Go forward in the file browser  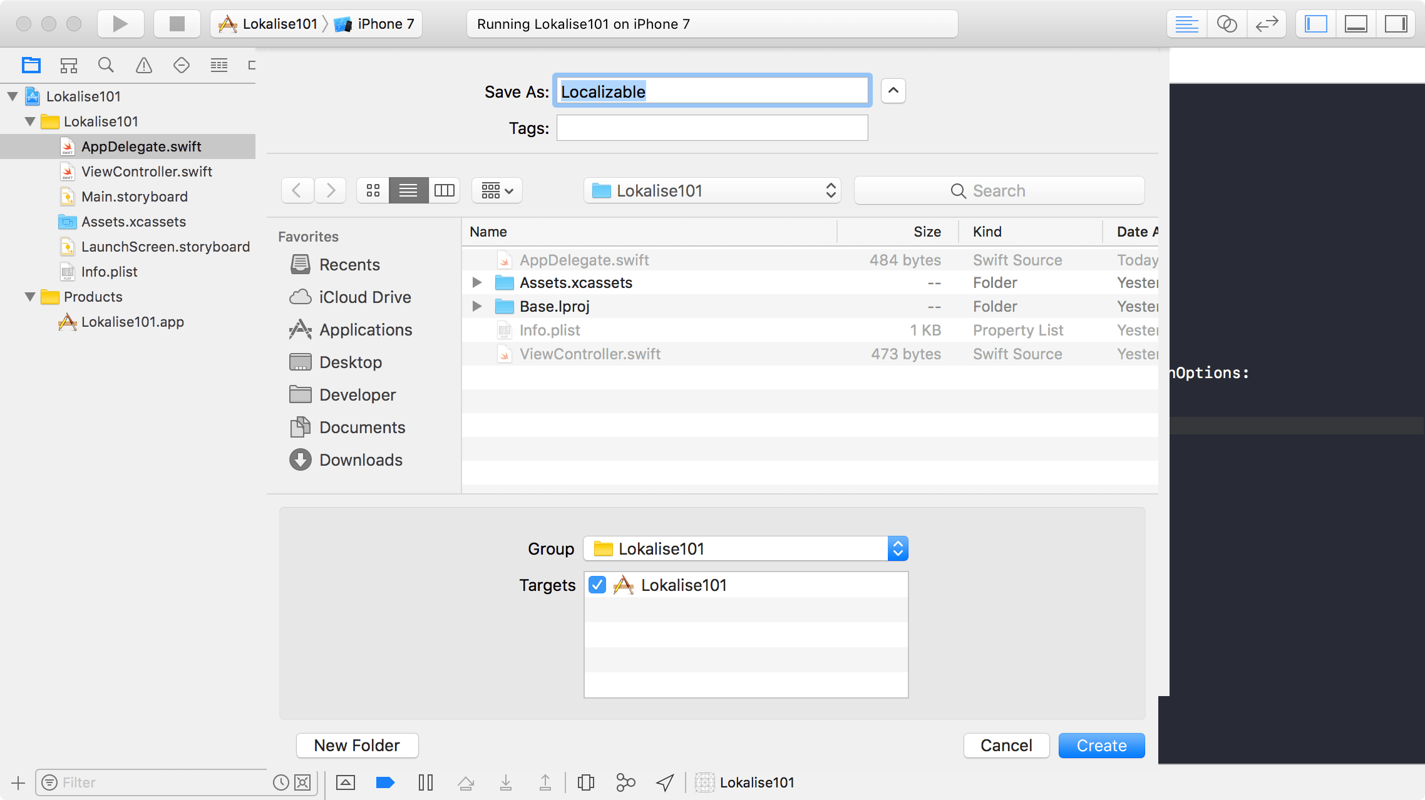click(x=330, y=190)
